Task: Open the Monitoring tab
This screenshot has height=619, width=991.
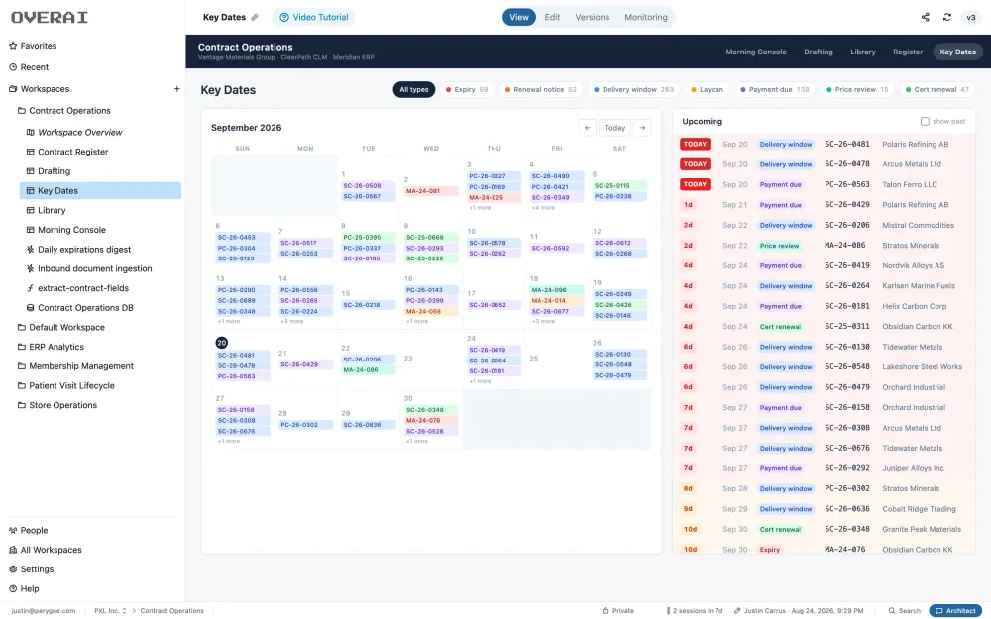Action: pyautogui.click(x=646, y=17)
